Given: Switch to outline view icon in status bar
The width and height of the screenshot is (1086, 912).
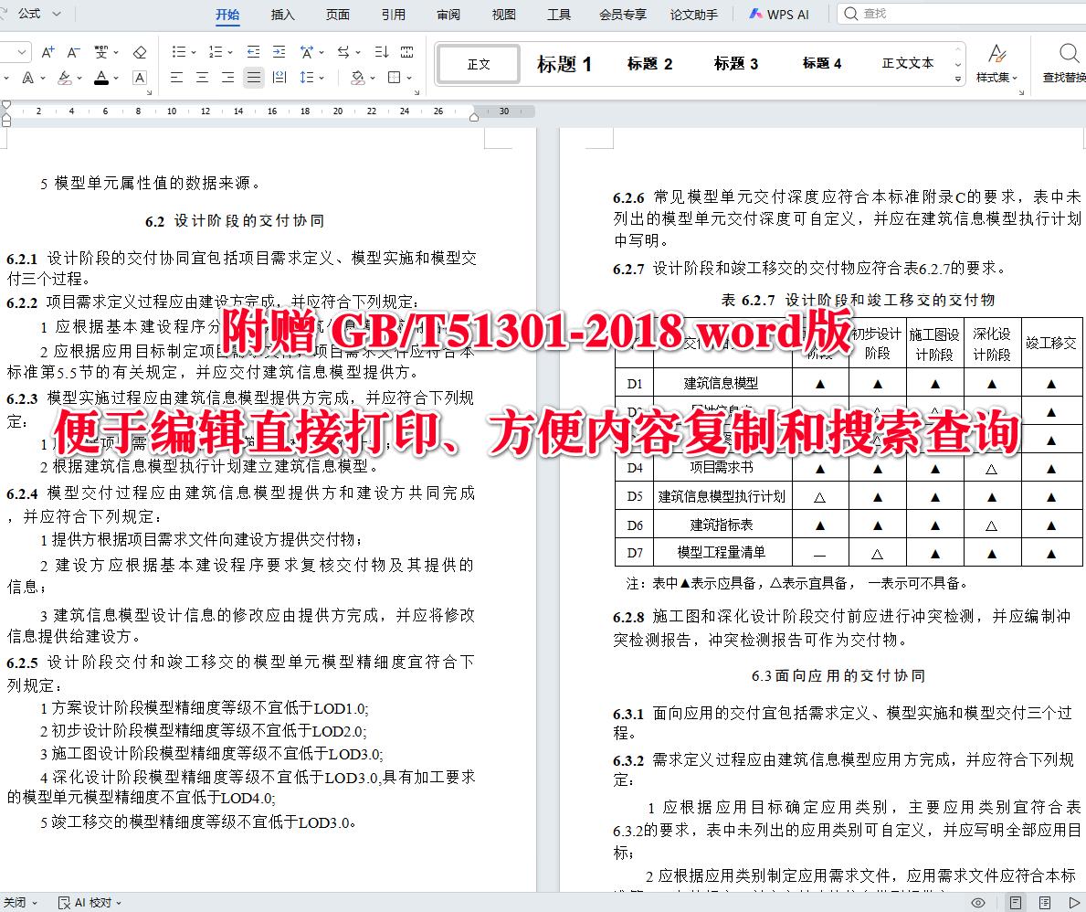Looking at the screenshot, I should tap(1045, 902).
